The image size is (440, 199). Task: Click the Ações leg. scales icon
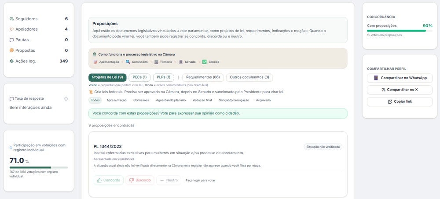click(11, 61)
